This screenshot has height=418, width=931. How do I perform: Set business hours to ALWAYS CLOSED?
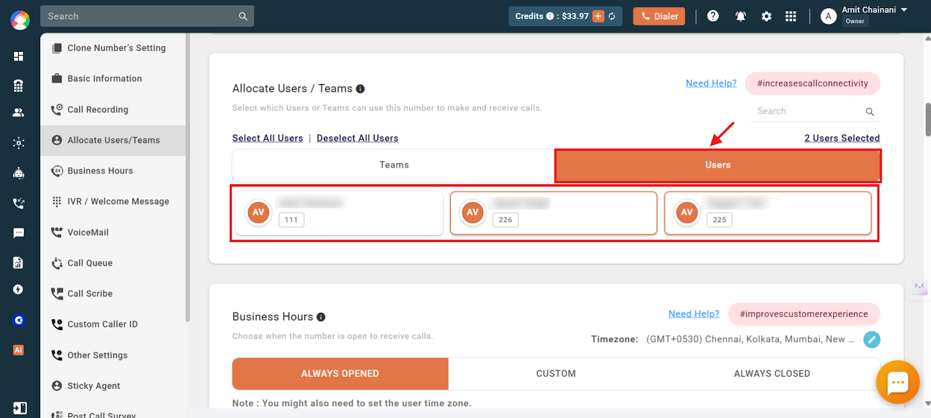click(772, 374)
